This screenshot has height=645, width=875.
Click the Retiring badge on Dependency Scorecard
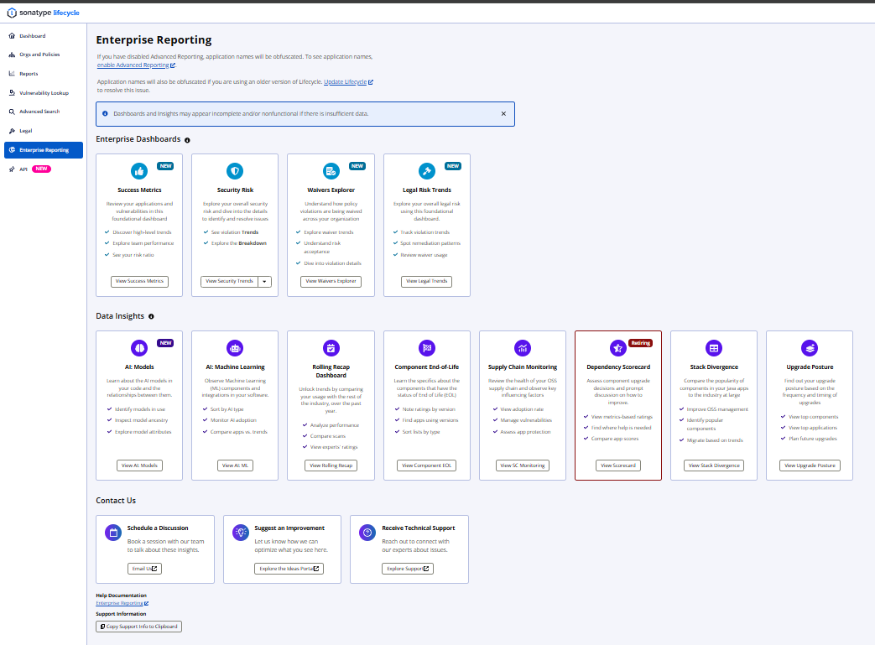641,343
